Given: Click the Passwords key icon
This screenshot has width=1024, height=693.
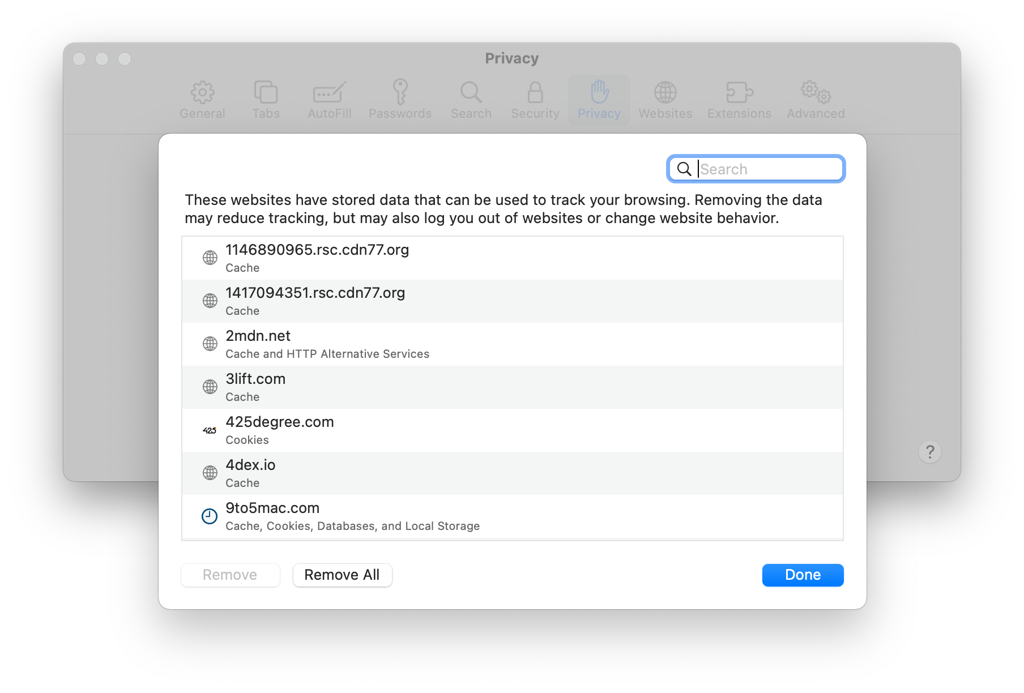Looking at the screenshot, I should coord(400,92).
